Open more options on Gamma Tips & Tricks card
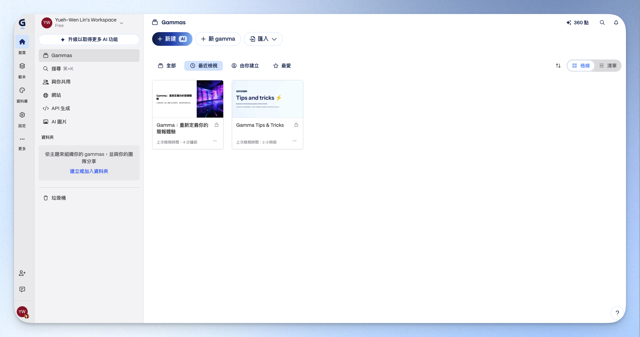The image size is (640, 337). point(294,141)
